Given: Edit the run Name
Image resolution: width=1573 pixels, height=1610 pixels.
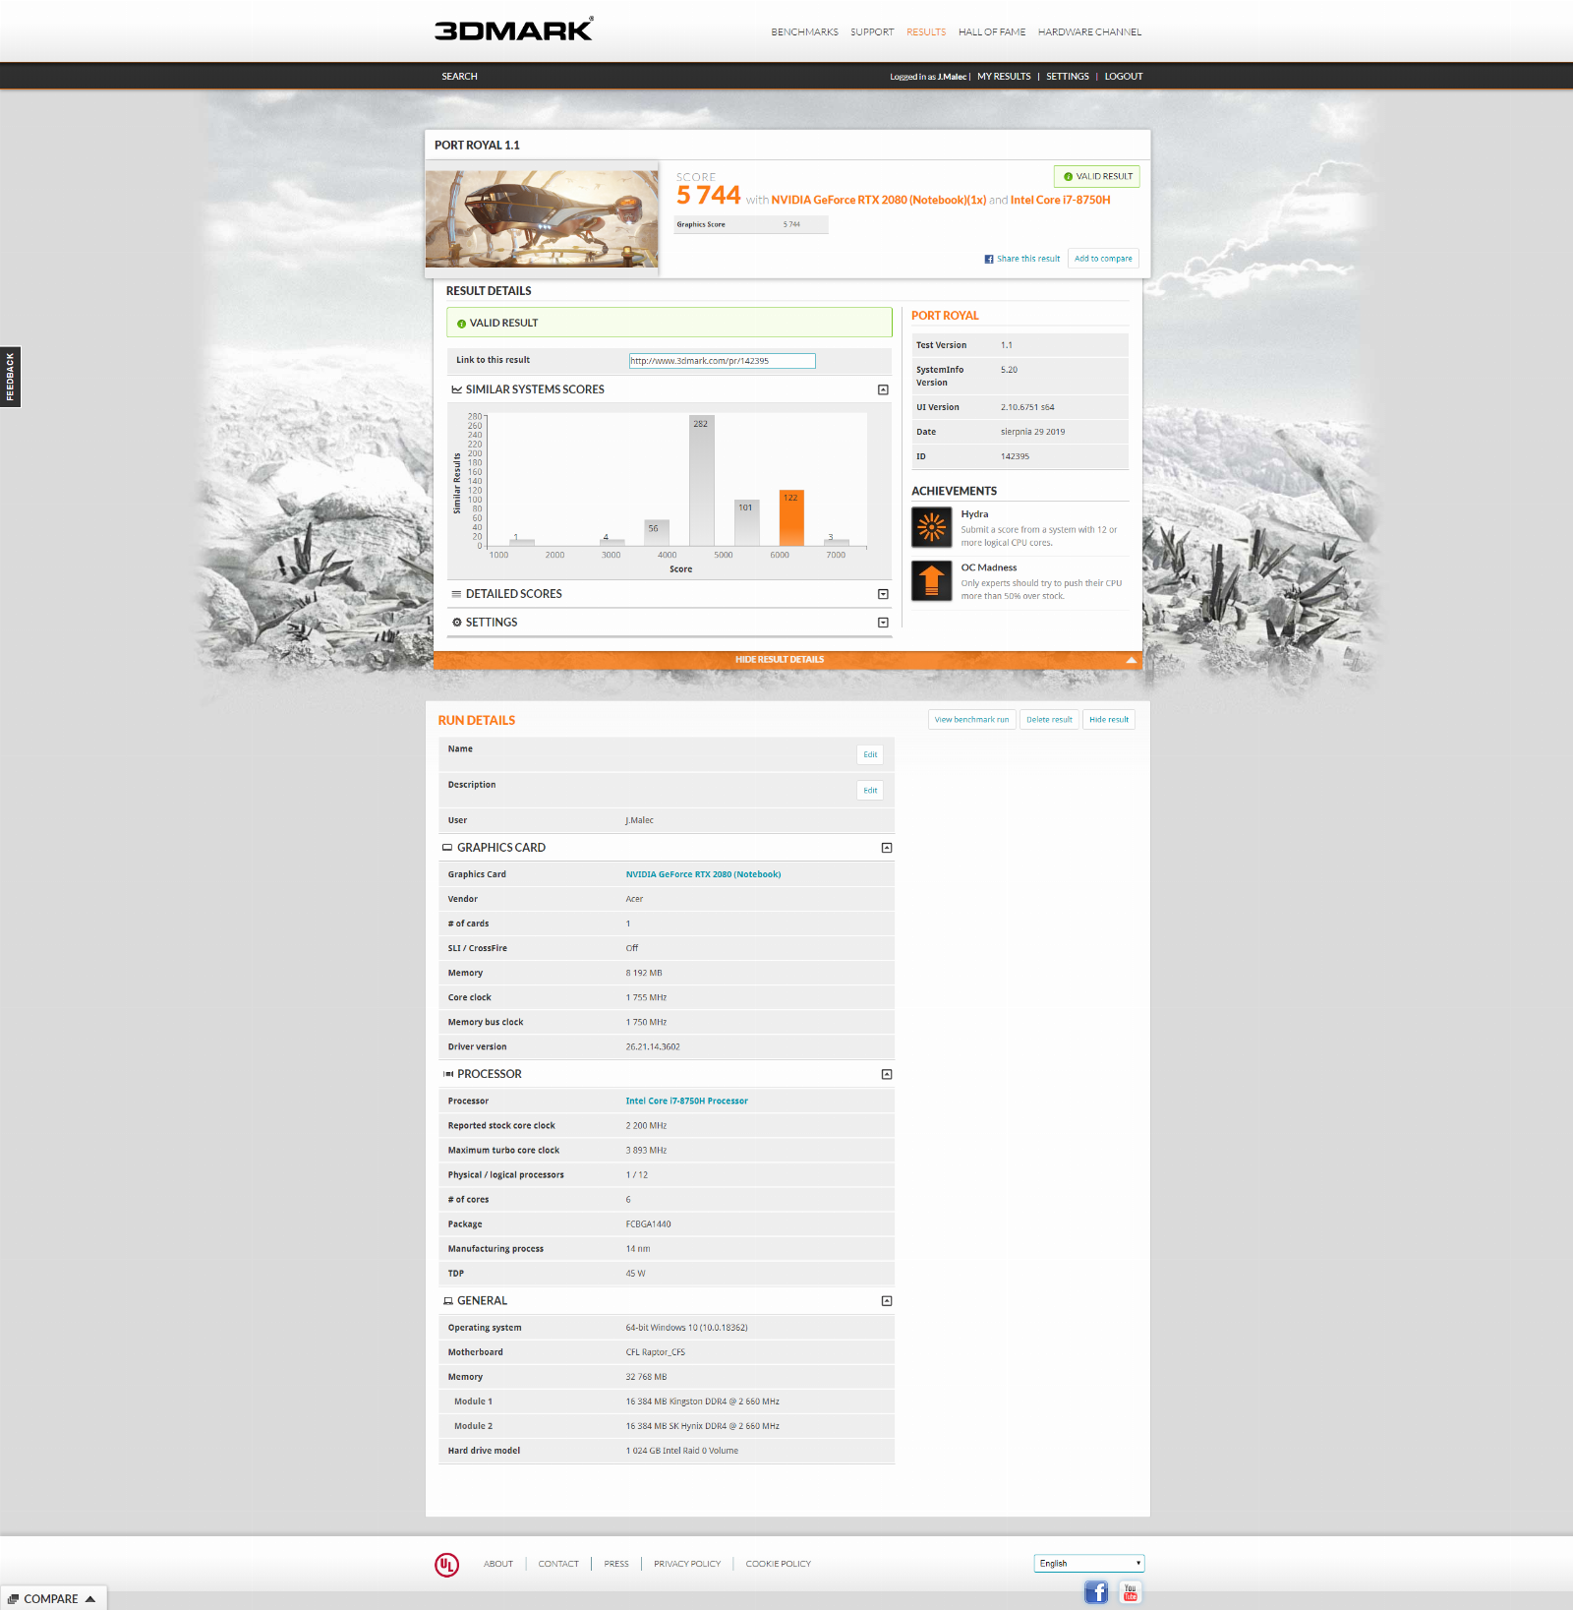Looking at the screenshot, I should 870,754.
